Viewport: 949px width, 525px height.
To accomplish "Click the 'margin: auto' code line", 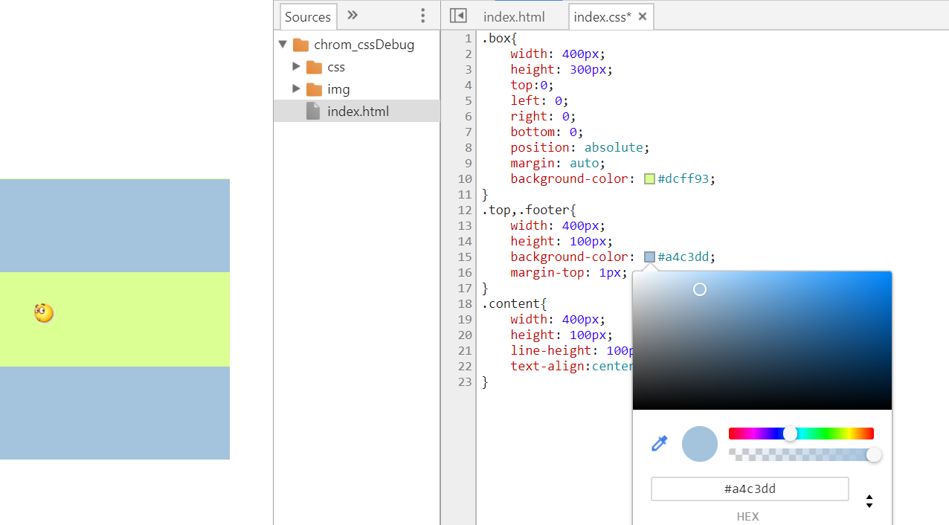I will (x=558, y=163).
